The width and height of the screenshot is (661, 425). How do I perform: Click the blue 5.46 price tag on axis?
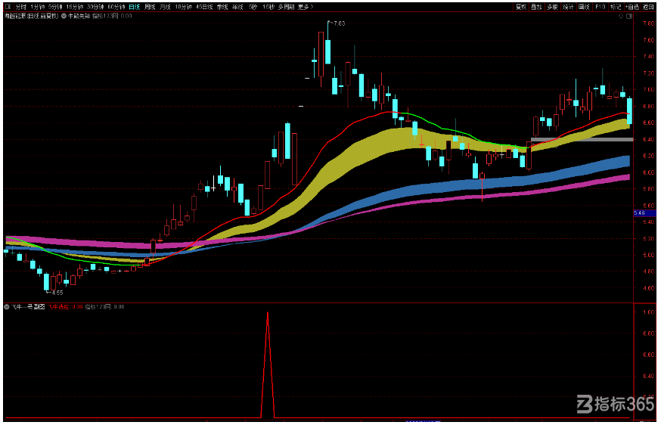(644, 213)
